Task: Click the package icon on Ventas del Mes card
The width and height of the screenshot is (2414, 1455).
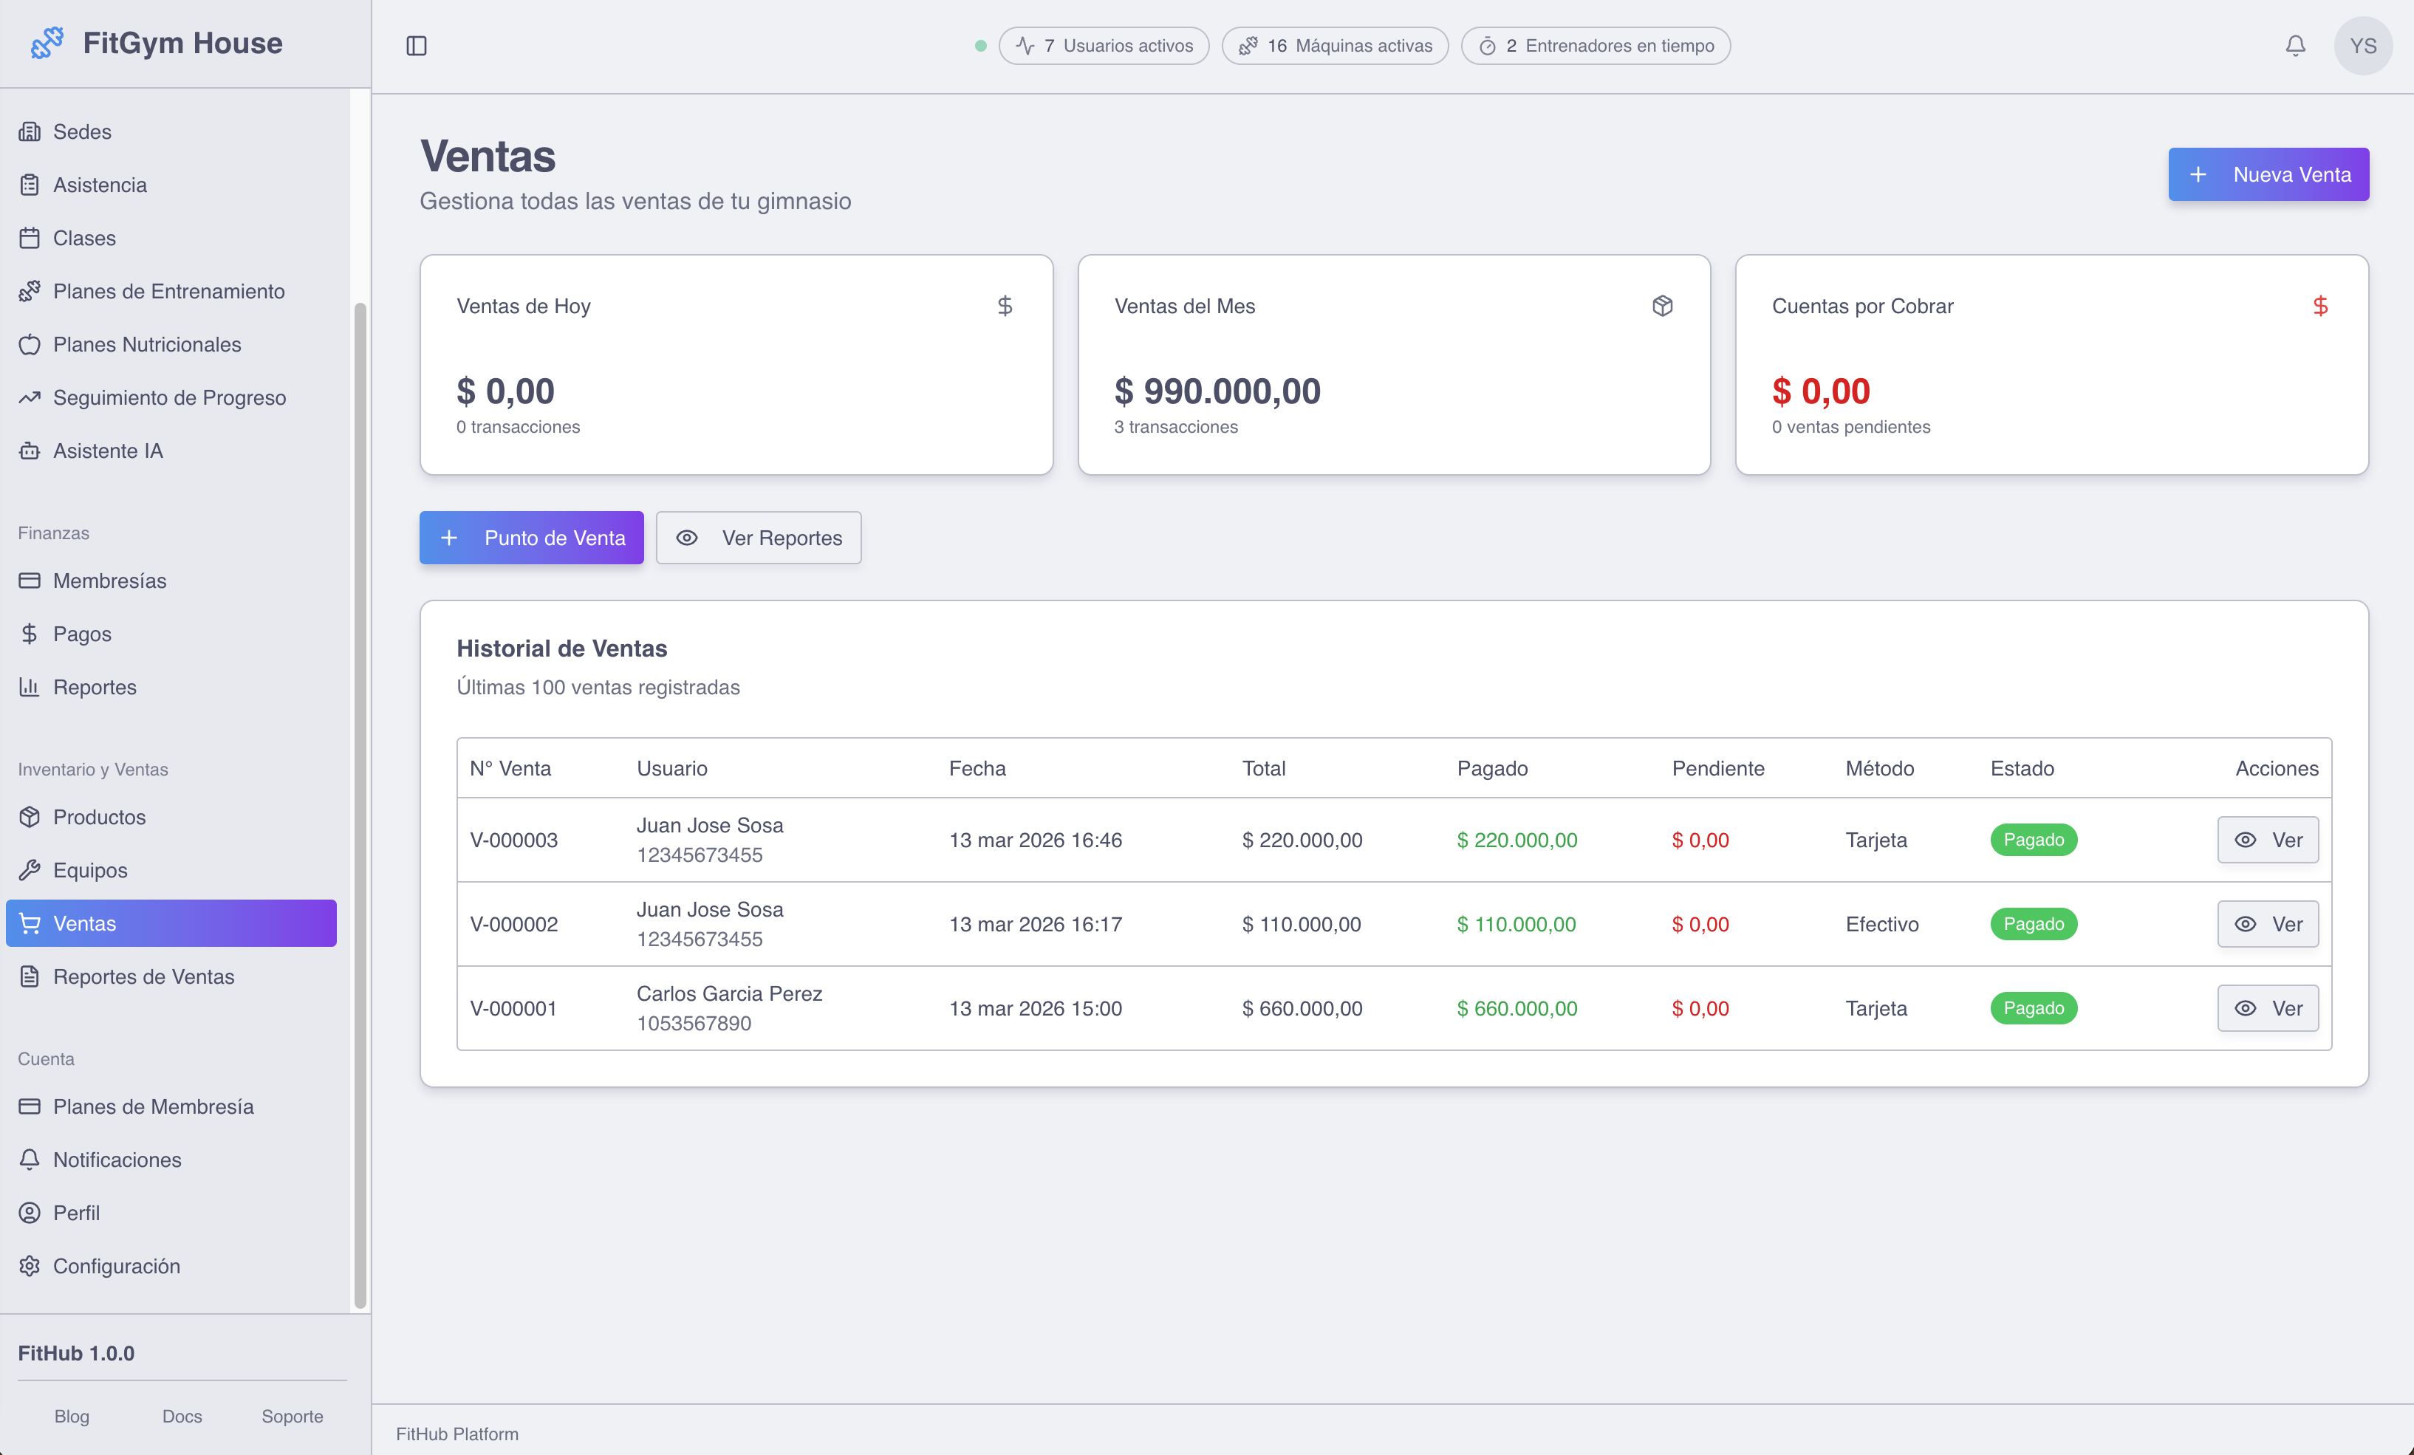Action: click(x=1663, y=306)
